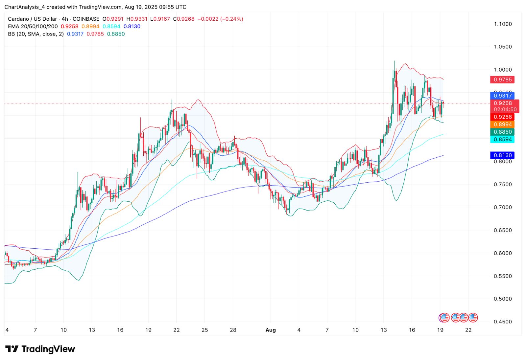Select the dark blue 0.8130 axis price tag

click(502, 155)
